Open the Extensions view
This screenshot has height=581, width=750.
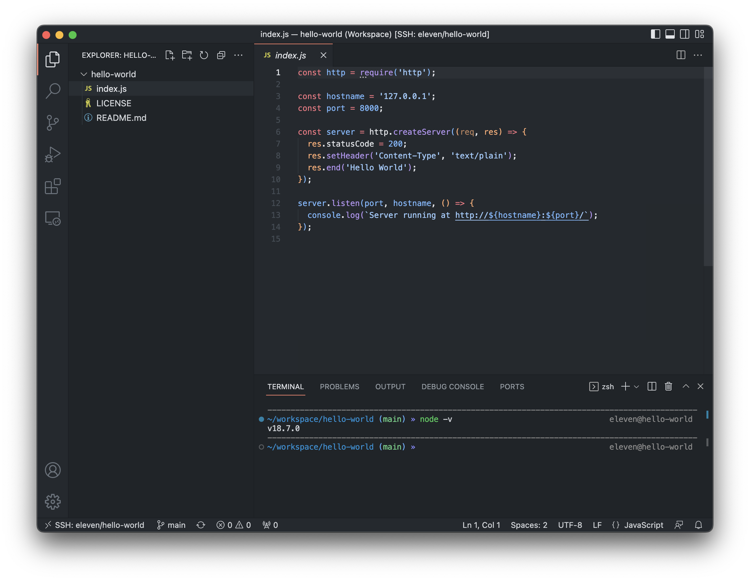pyautogui.click(x=52, y=187)
